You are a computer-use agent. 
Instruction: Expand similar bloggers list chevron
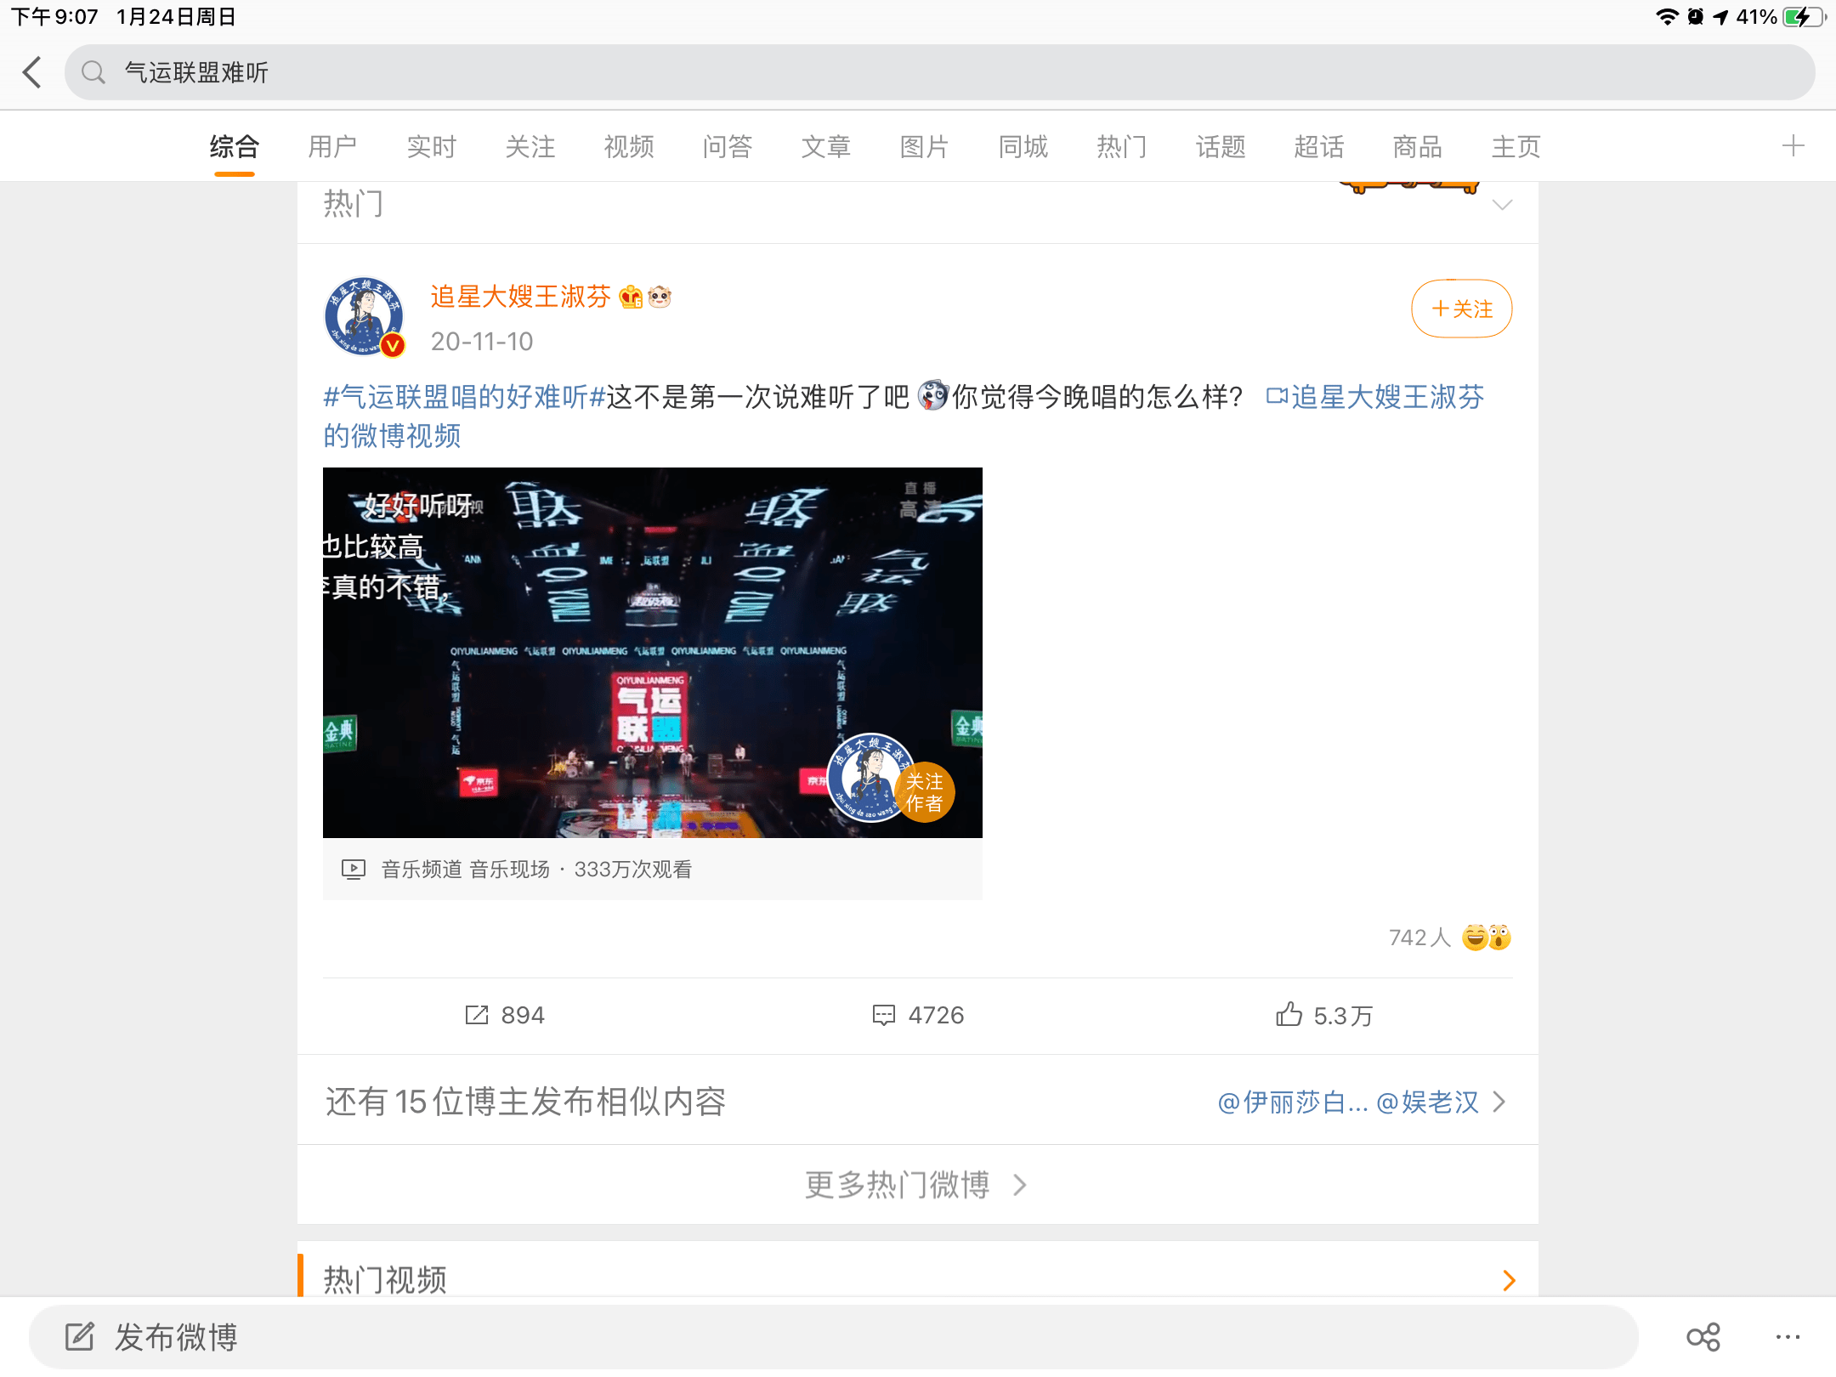click(1499, 1102)
